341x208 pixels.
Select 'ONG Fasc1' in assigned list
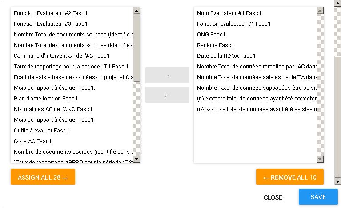click(x=211, y=35)
